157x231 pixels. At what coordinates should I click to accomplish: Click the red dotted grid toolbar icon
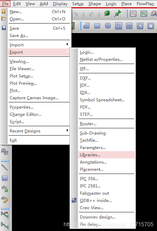point(133,14)
